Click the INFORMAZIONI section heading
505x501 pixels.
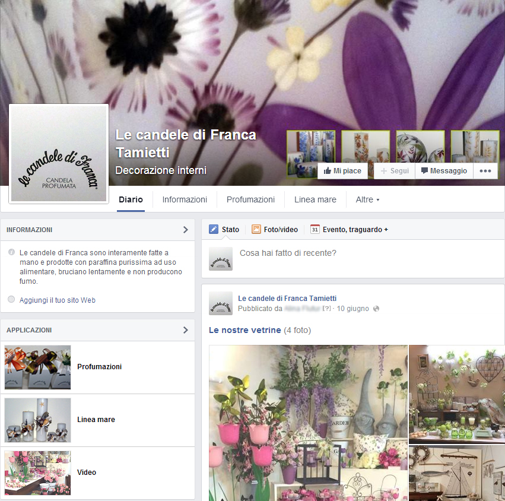tap(29, 230)
